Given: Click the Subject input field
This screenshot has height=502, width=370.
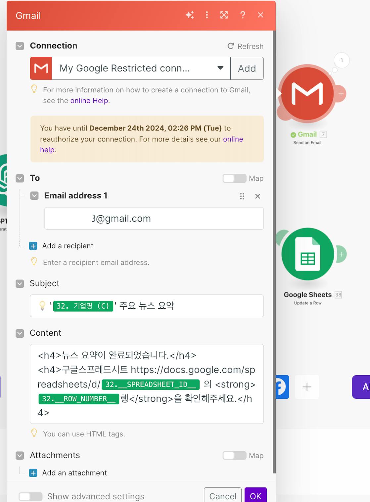Looking at the screenshot, I should tap(147, 306).
